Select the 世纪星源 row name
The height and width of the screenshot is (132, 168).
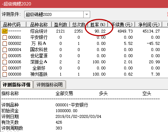[x=39, y=56]
